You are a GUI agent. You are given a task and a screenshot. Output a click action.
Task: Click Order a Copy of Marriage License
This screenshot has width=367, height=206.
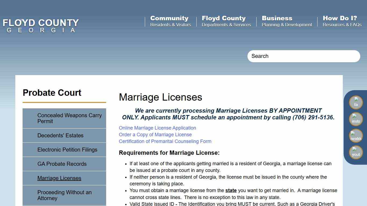155,135
